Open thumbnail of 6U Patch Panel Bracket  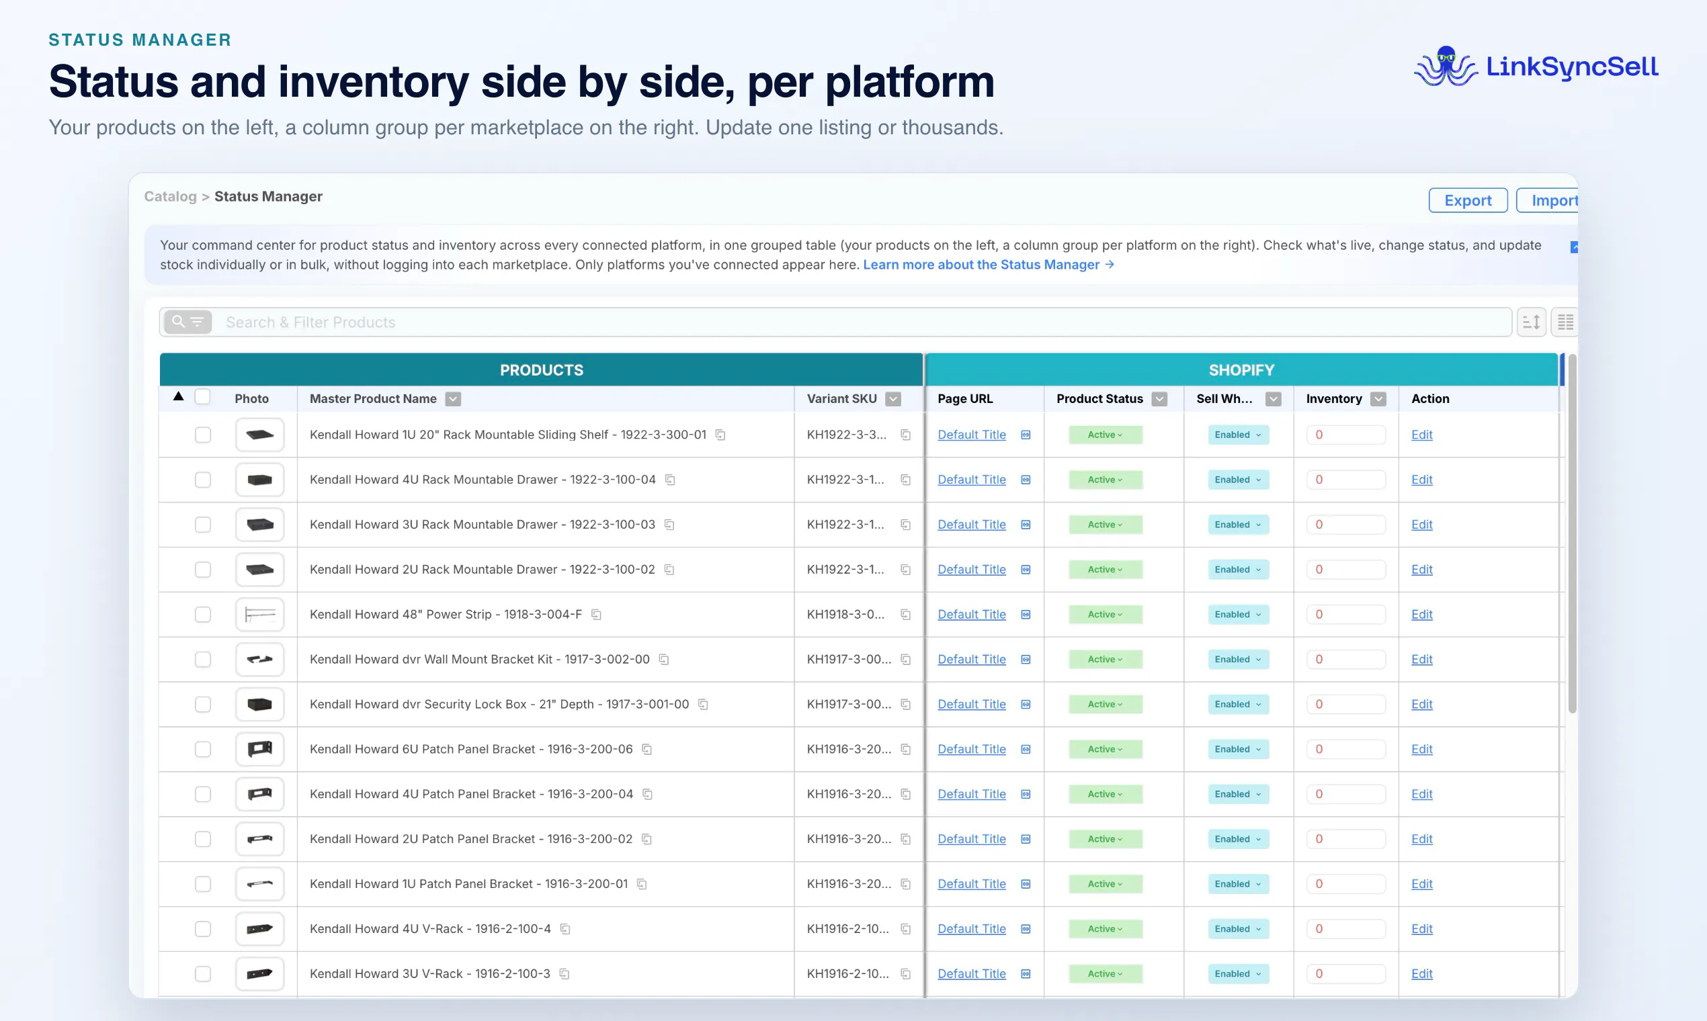[259, 749]
